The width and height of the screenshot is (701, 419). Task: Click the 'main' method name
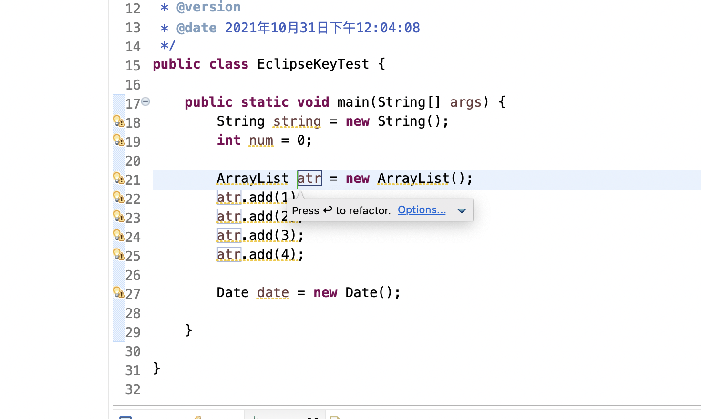(x=353, y=102)
